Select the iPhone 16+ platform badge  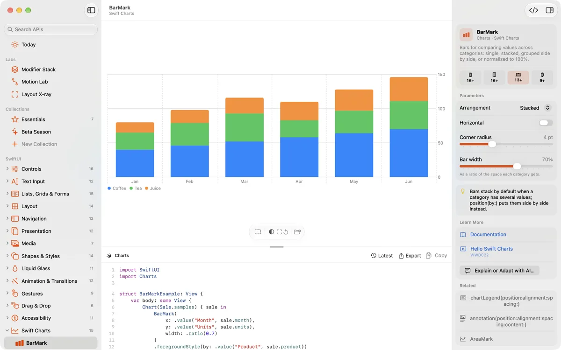click(470, 77)
